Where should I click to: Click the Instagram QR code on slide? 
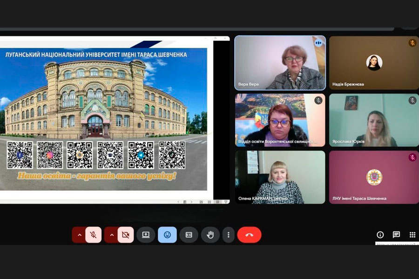point(50,155)
